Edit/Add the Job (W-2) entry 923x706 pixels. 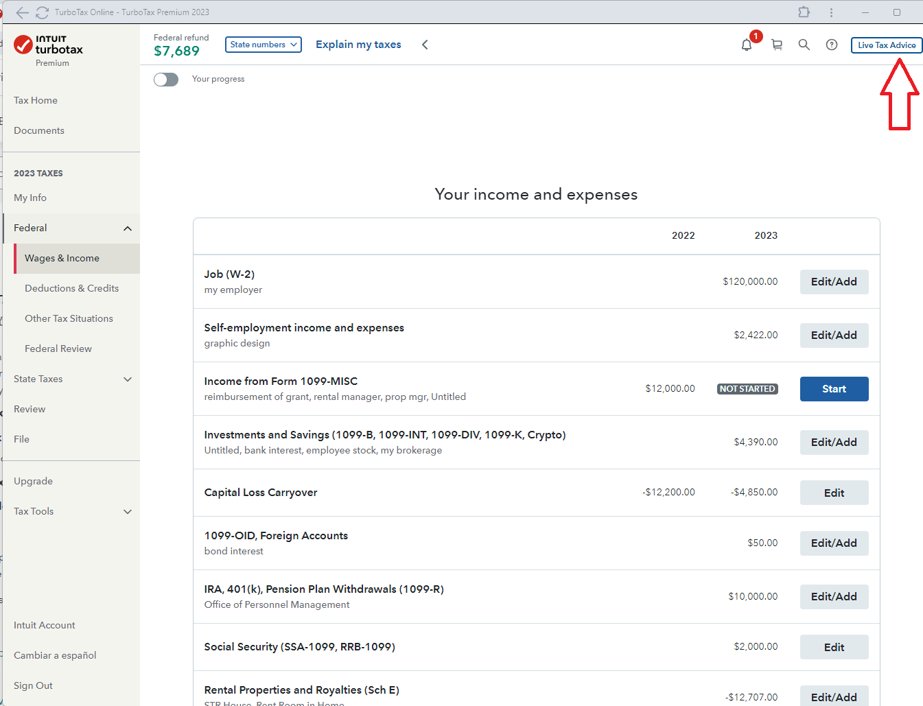(x=834, y=282)
